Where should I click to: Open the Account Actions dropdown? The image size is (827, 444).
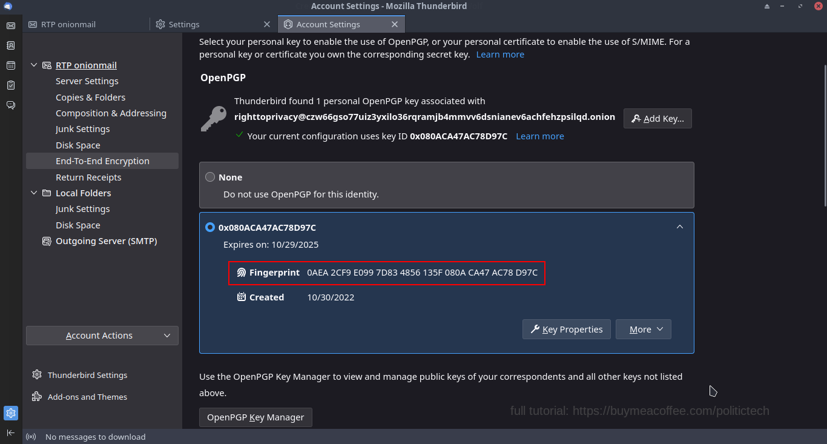tap(102, 336)
